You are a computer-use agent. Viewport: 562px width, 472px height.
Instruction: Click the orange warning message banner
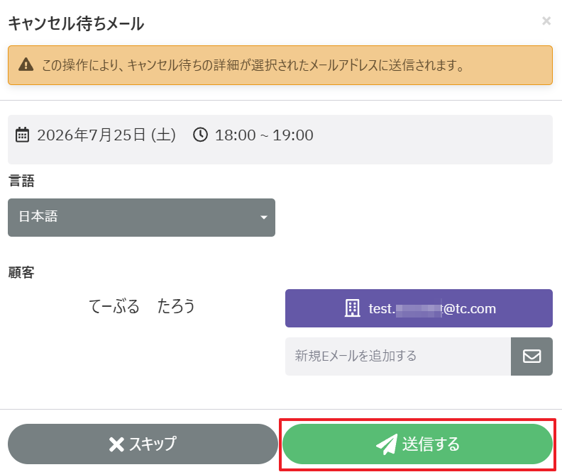[x=280, y=65]
